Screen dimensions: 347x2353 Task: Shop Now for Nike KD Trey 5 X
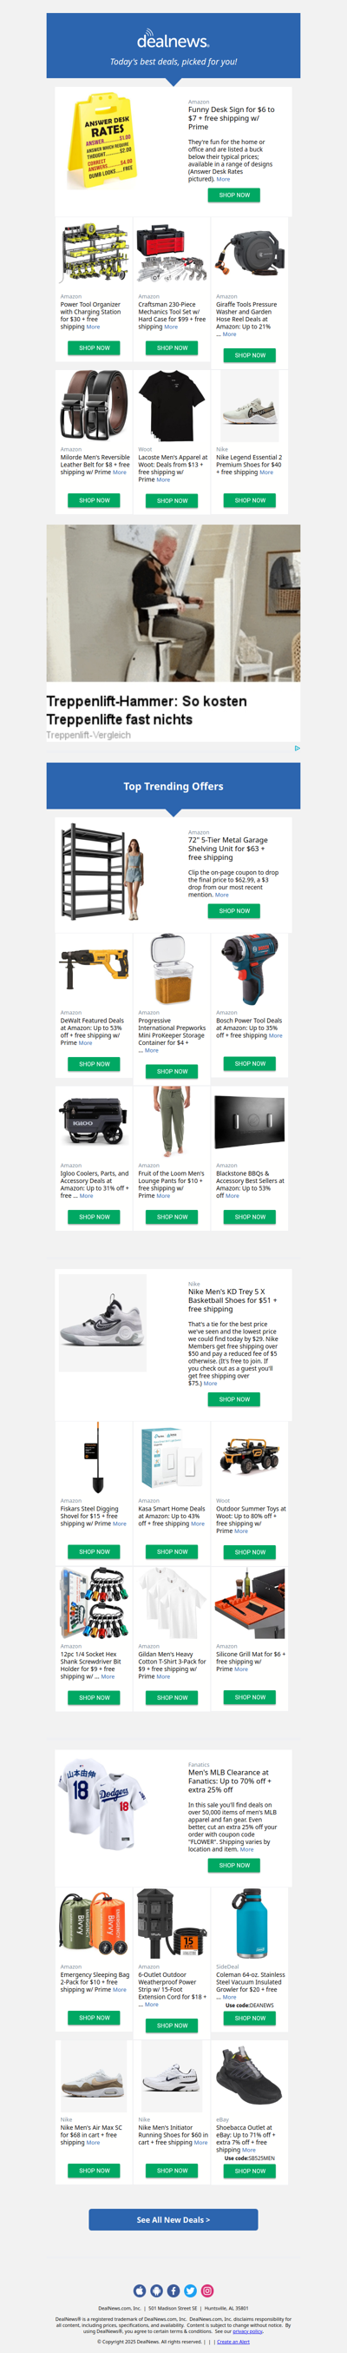[x=235, y=1398]
